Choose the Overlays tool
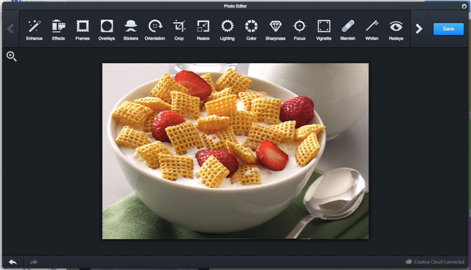The image size is (471, 270). [x=106, y=30]
